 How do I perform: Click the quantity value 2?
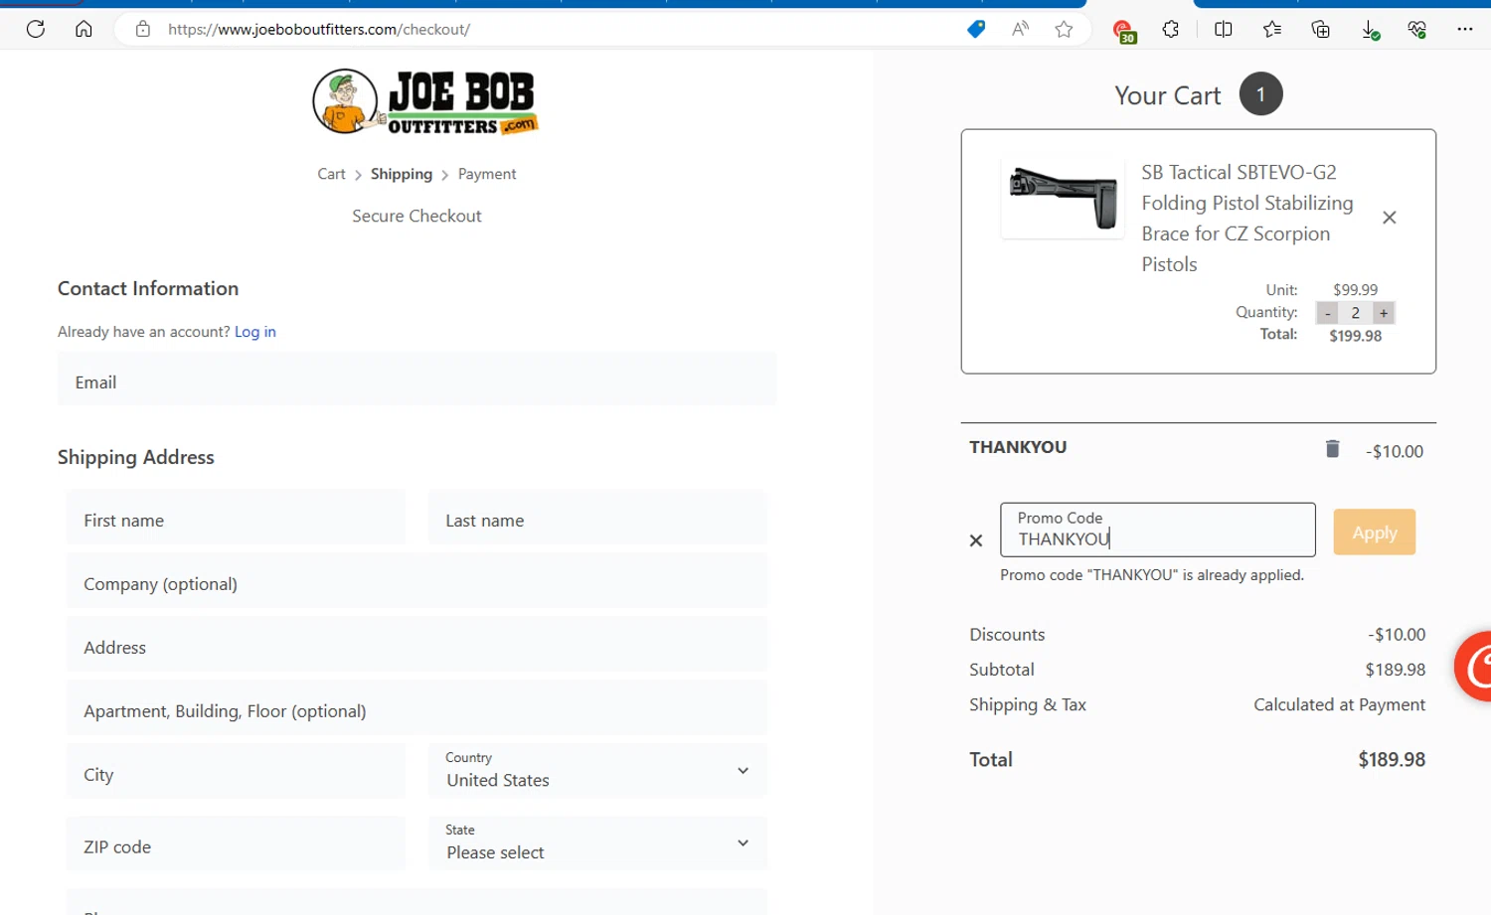1355,313
